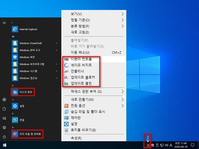Select 새로 고침(E) in context menu
The image size is (199, 149).
point(94,32)
